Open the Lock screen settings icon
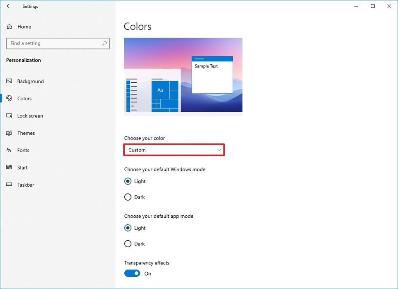The height and width of the screenshot is (289, 398). [x=9, y=116]
